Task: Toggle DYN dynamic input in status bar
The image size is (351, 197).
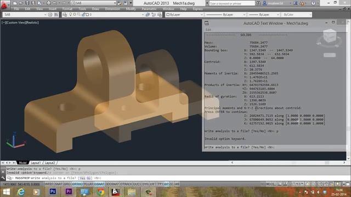Action: (x=145, y=184)
